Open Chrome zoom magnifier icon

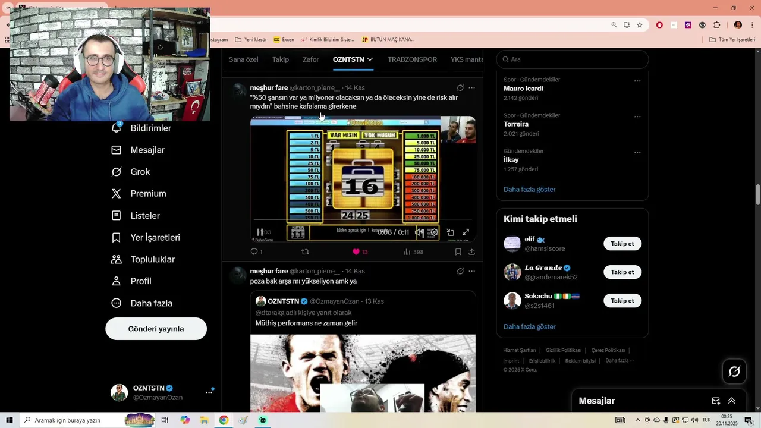coord(614,25)
